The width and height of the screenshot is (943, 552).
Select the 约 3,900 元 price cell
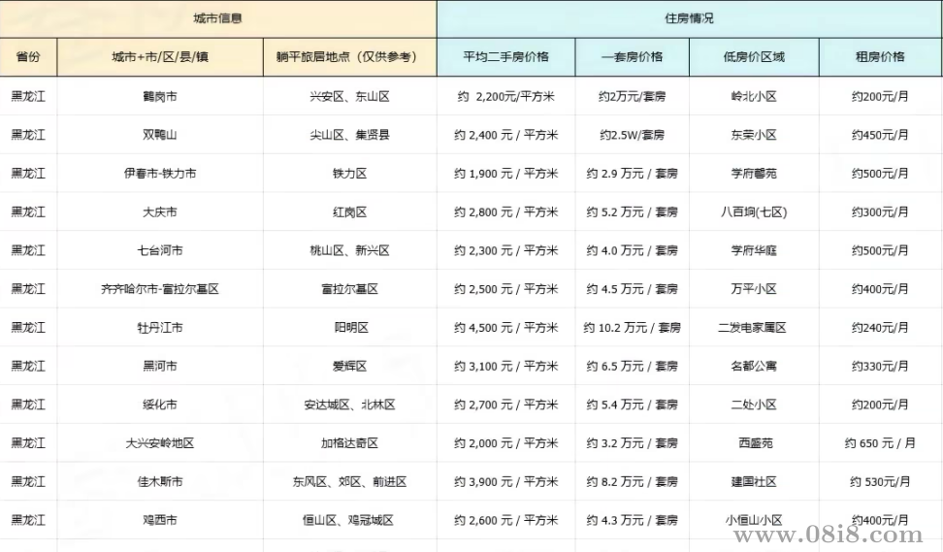tap(505, 481)
